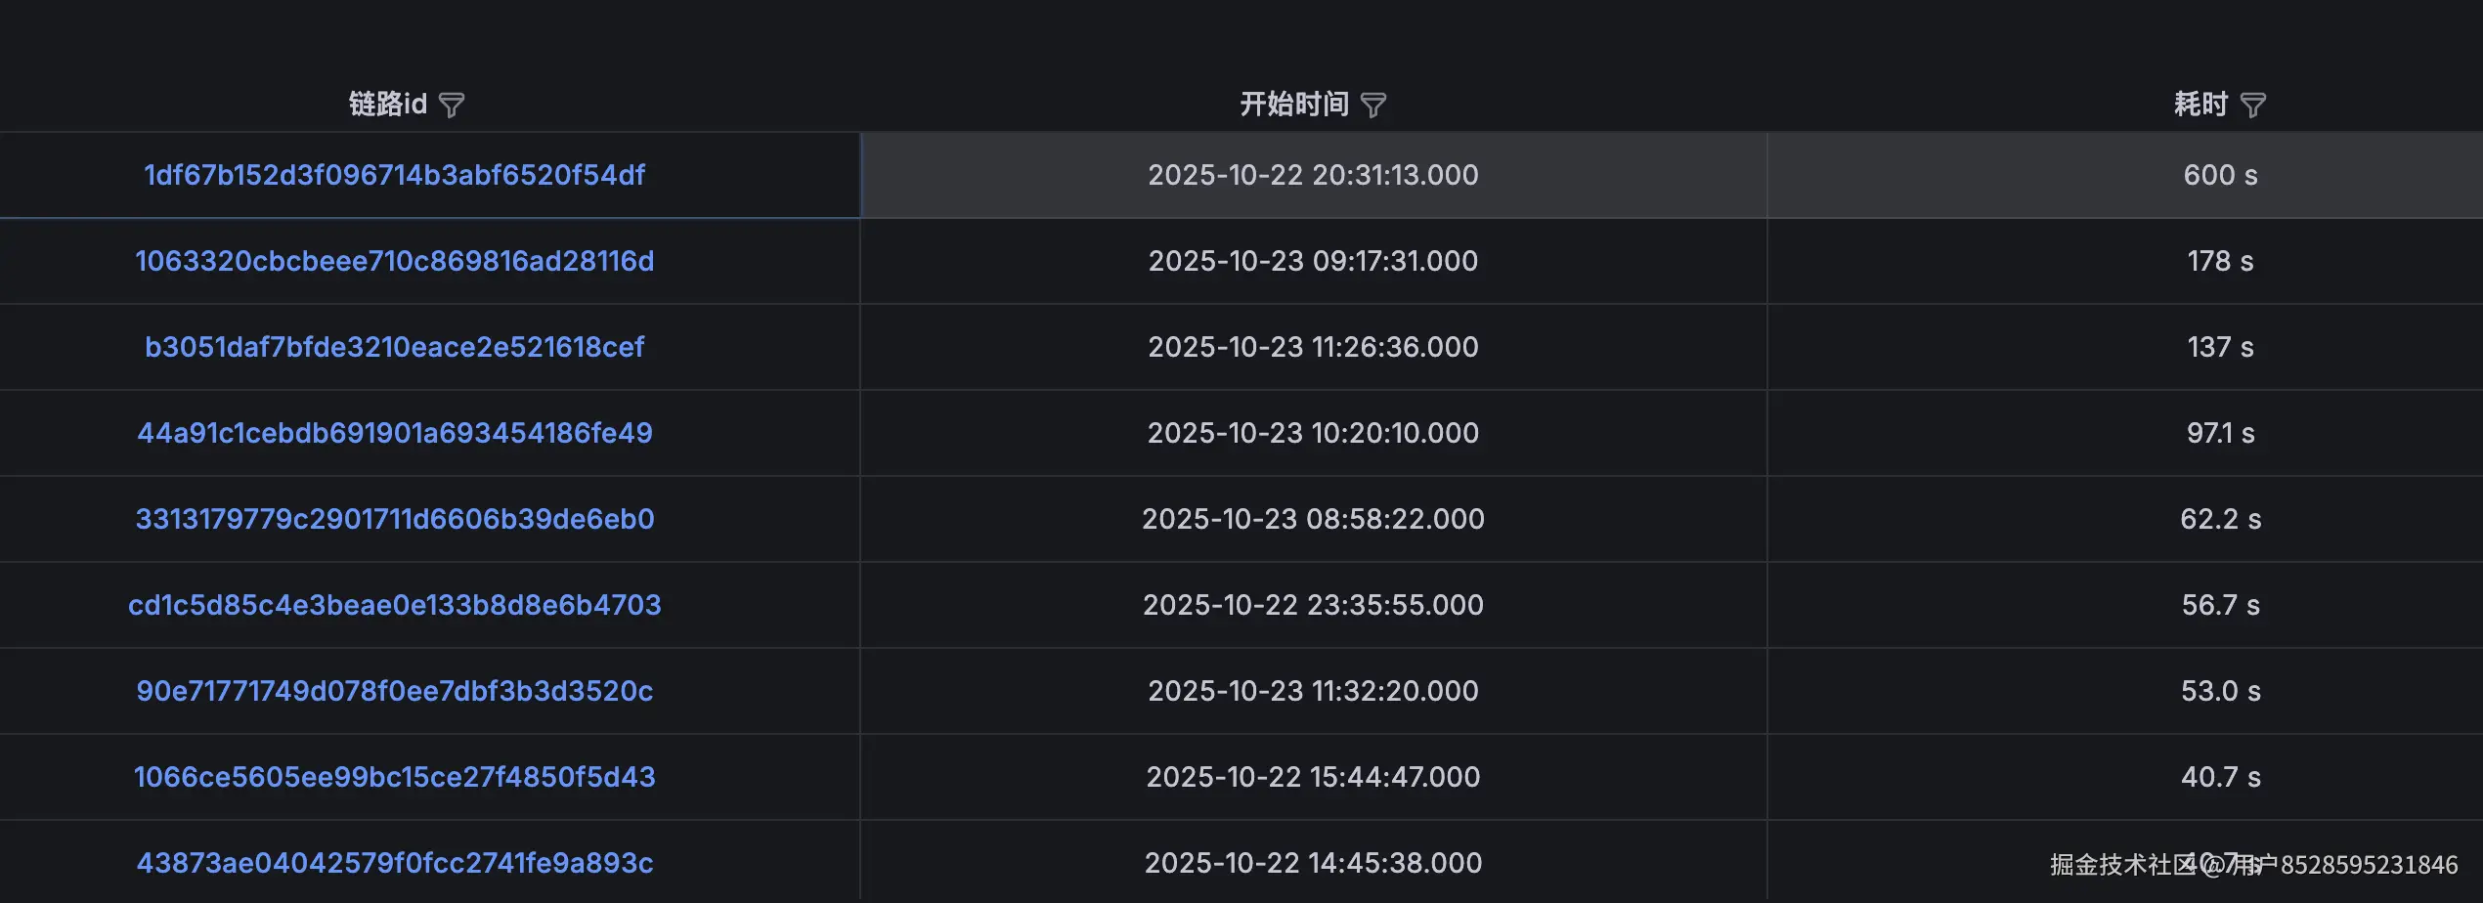Click start time 2025-10-23 11:26:36.000
This screenshot has height=903, width=2483.
click(x=1313, y=347)
